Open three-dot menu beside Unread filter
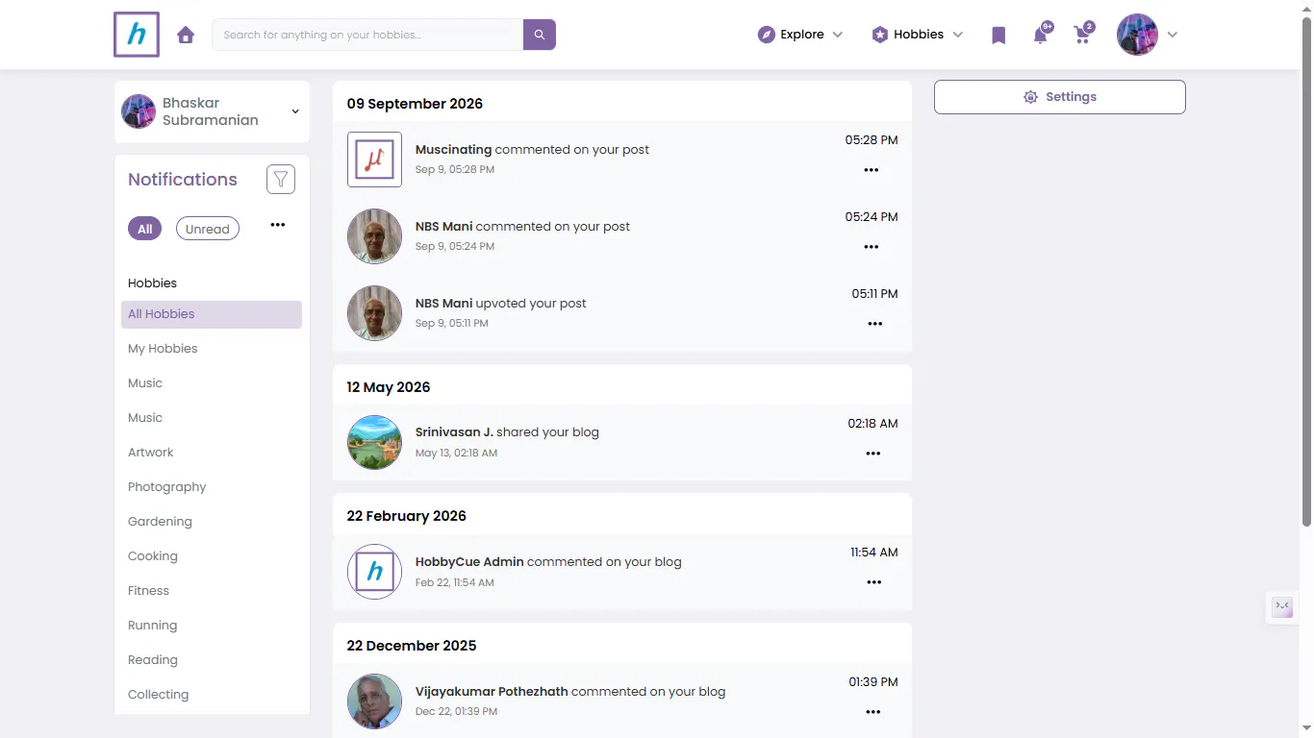Viewport: 1314px width, 738px height. [x=278, y=225]
